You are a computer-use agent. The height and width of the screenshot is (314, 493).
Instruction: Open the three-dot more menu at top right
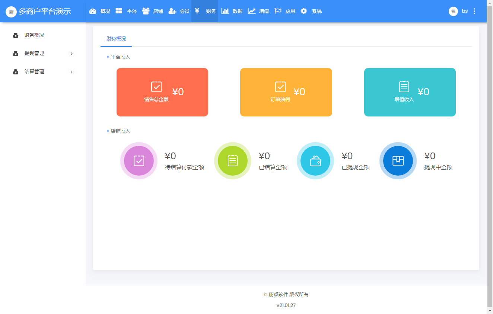pyautogui.click(x=474, y=11)
